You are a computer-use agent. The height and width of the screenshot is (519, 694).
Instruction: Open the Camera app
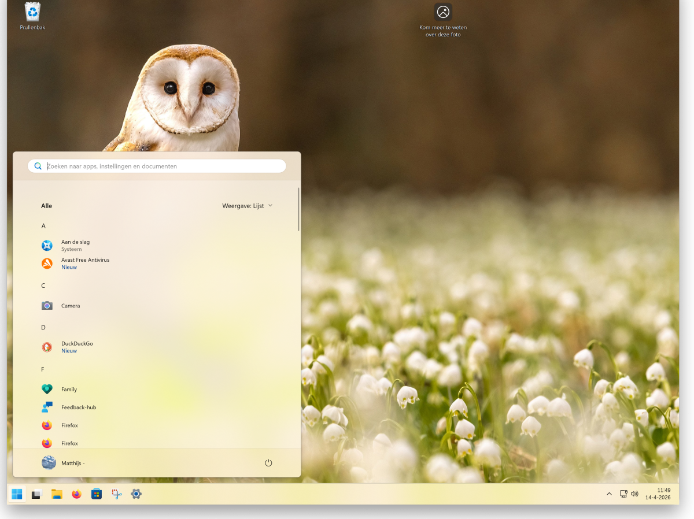pyautogui.click(x=71, y=306)
